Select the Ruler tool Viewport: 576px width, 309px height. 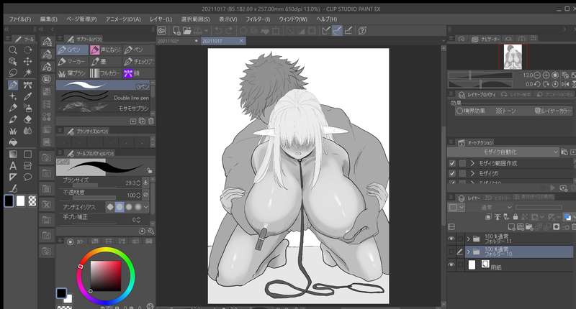click(13, 177)
